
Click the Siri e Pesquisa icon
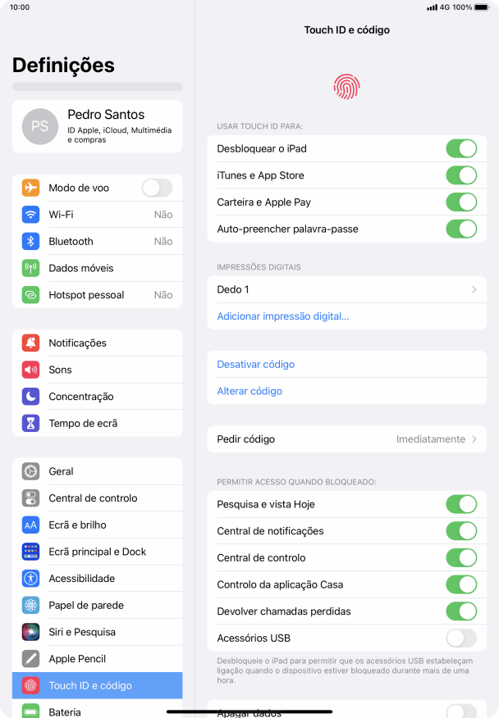click(x=30, y=632)
